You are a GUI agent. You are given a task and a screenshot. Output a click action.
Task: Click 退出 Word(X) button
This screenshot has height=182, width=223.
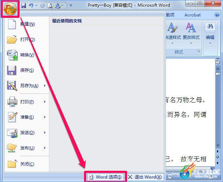click(x=145, y=177)
